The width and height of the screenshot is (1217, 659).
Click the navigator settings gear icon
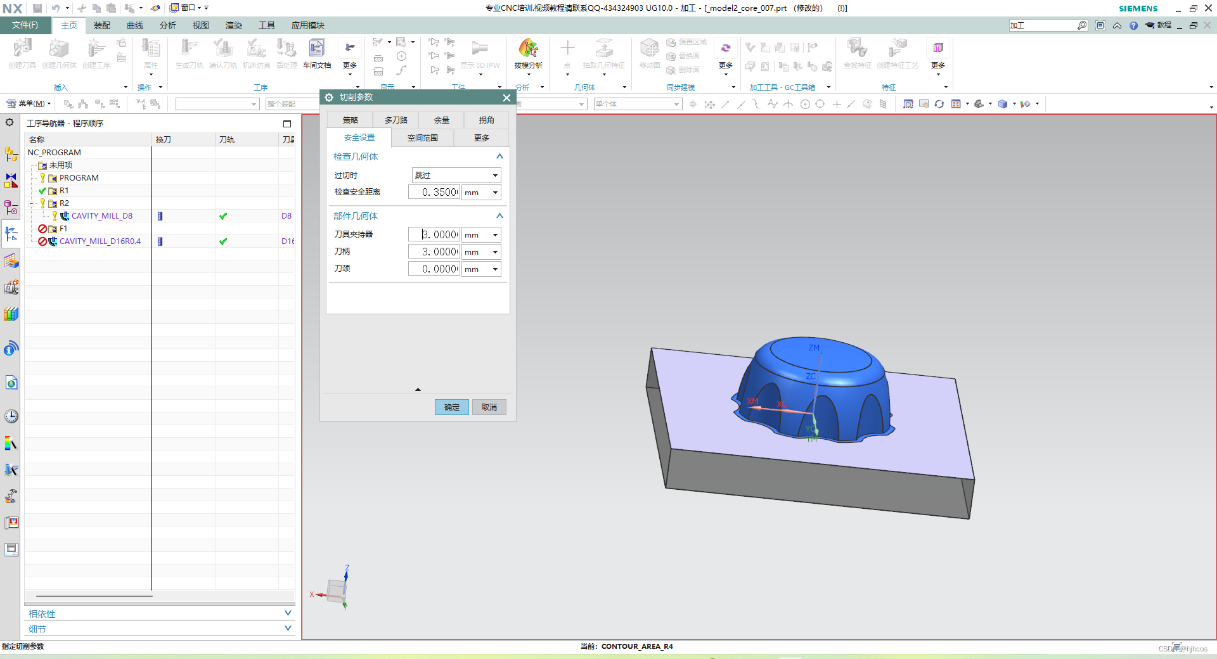(10, 122)
